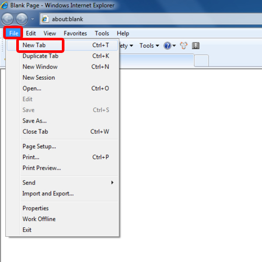Screen dimensions: 262x262
Task: Click the about:blank address field
Action: (x=151, y=19)
